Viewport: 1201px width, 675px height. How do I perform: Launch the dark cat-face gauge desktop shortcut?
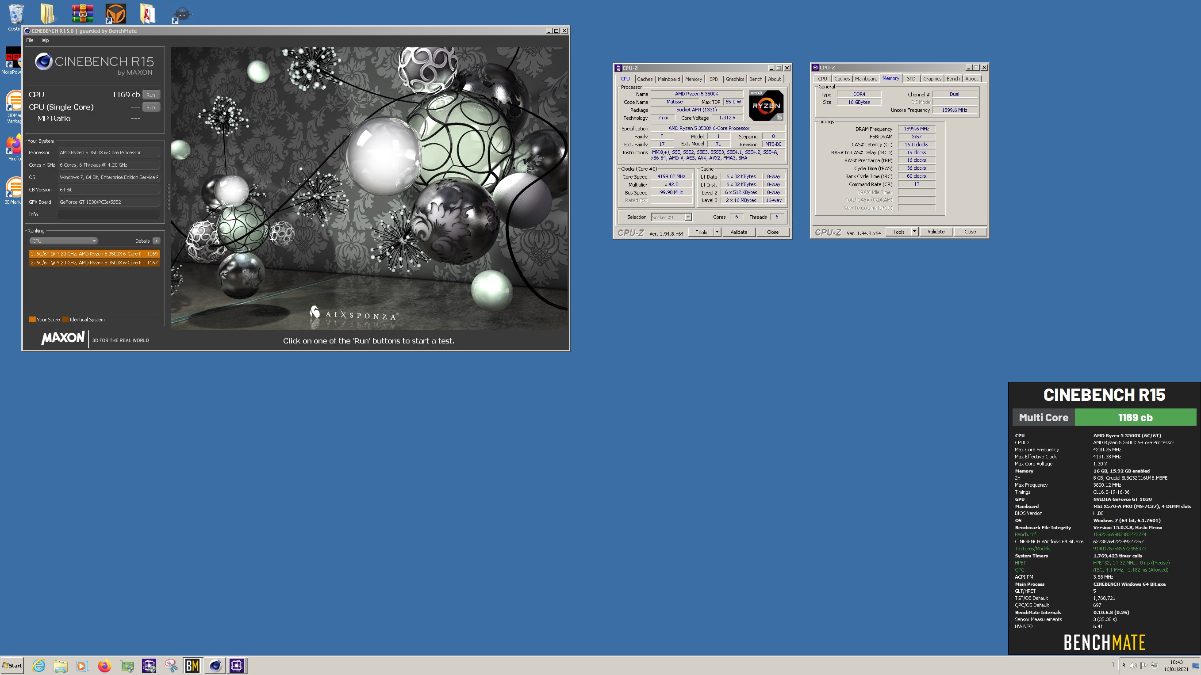pos(181,15)
